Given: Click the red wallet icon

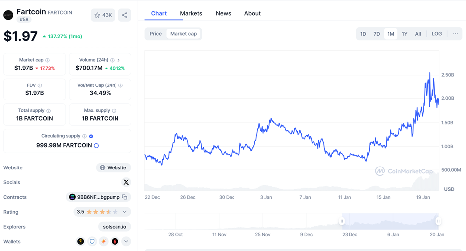Looking at the screenshot, I should tap(115, 241).
